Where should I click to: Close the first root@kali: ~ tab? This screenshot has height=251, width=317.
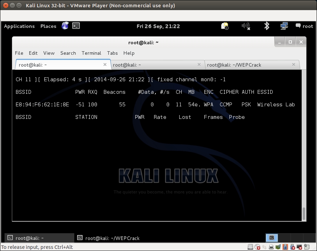coord(105,64)
